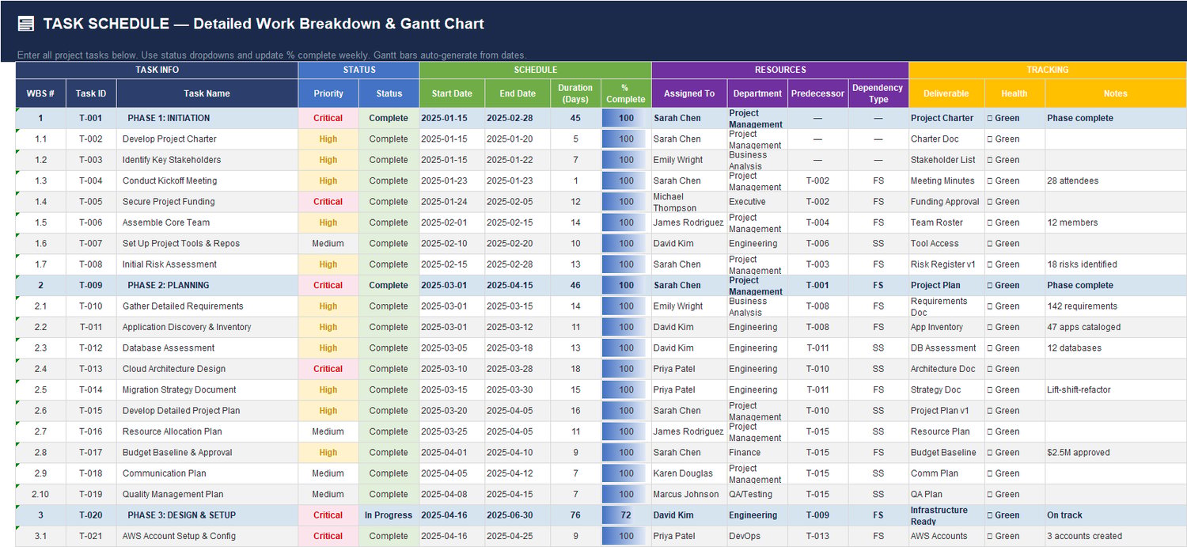
Task: Click the 'In Progress' status cell
Action: (389, 515)
